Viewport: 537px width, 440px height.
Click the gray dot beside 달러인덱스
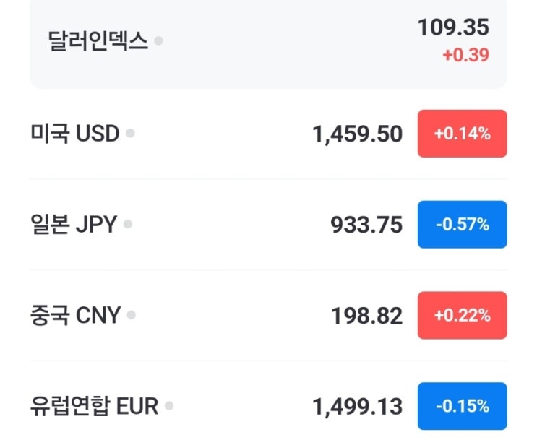[158, 40]
